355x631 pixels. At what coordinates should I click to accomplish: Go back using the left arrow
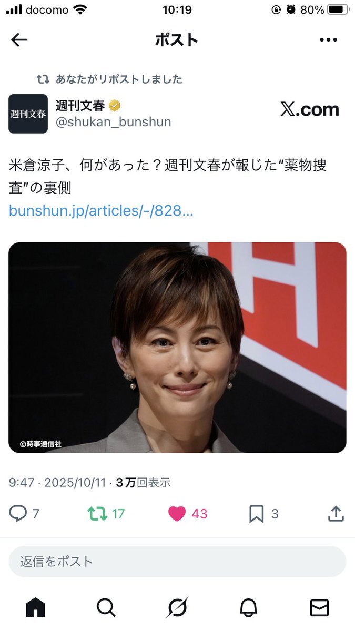tap(19, 40)
